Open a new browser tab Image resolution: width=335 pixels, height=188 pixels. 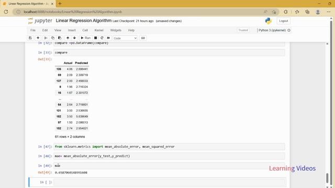(x=60, y=4)
